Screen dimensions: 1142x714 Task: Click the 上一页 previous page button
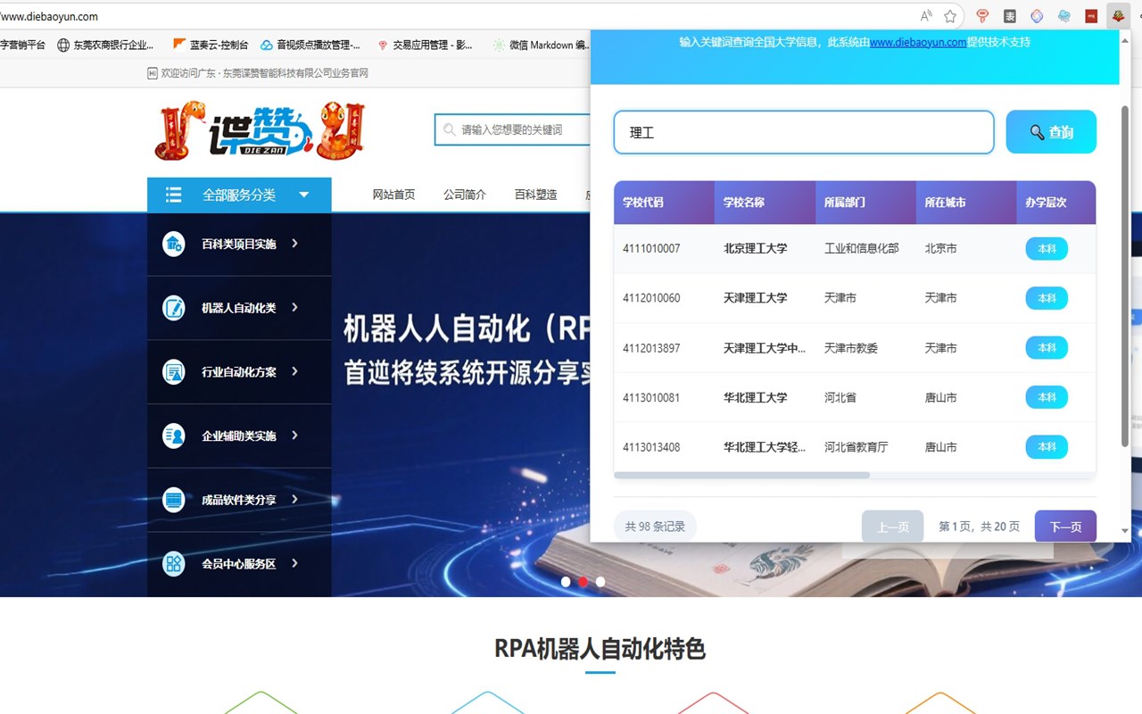[x=892, y=527]
